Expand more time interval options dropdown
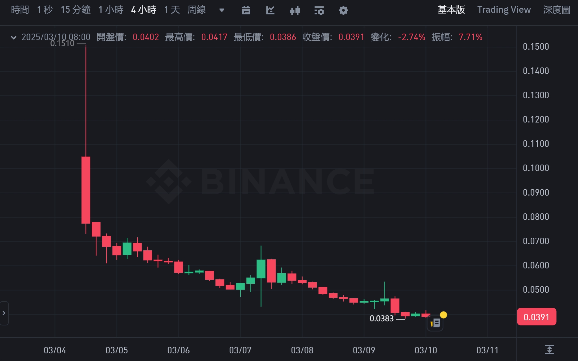Screen dimensions: 578x361 click(x=222, y=10)
